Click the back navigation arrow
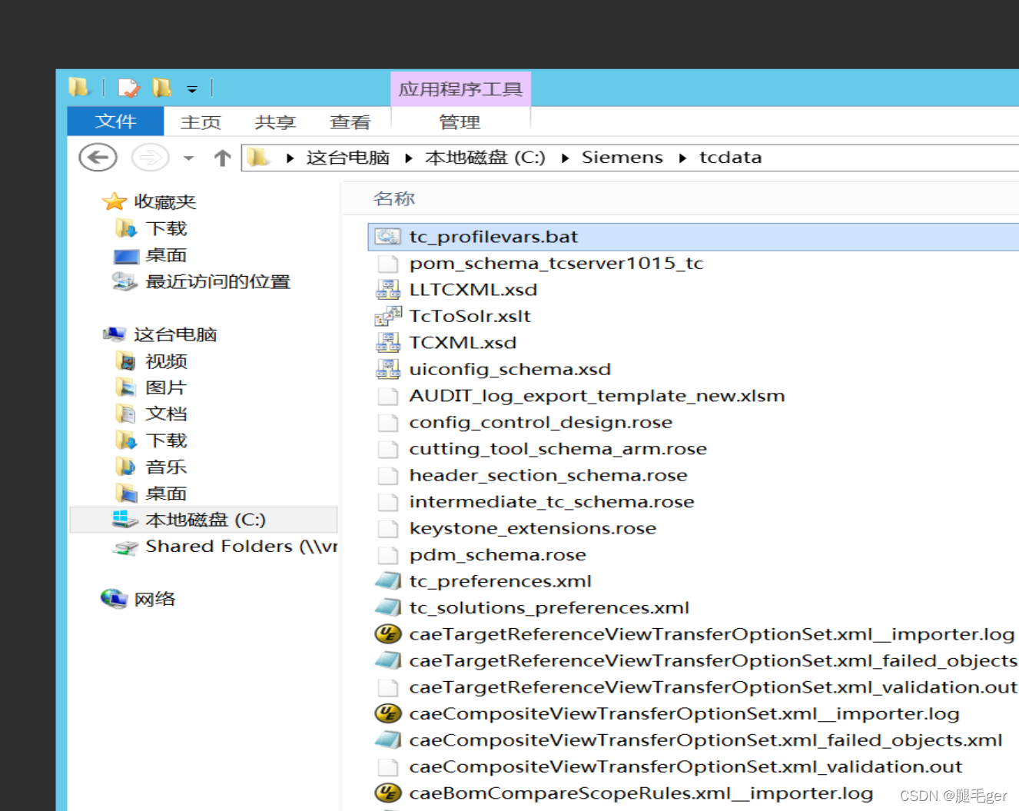The width and height of the screenshot is (1019, 811). pyautogui.click(x=98, y=157)
